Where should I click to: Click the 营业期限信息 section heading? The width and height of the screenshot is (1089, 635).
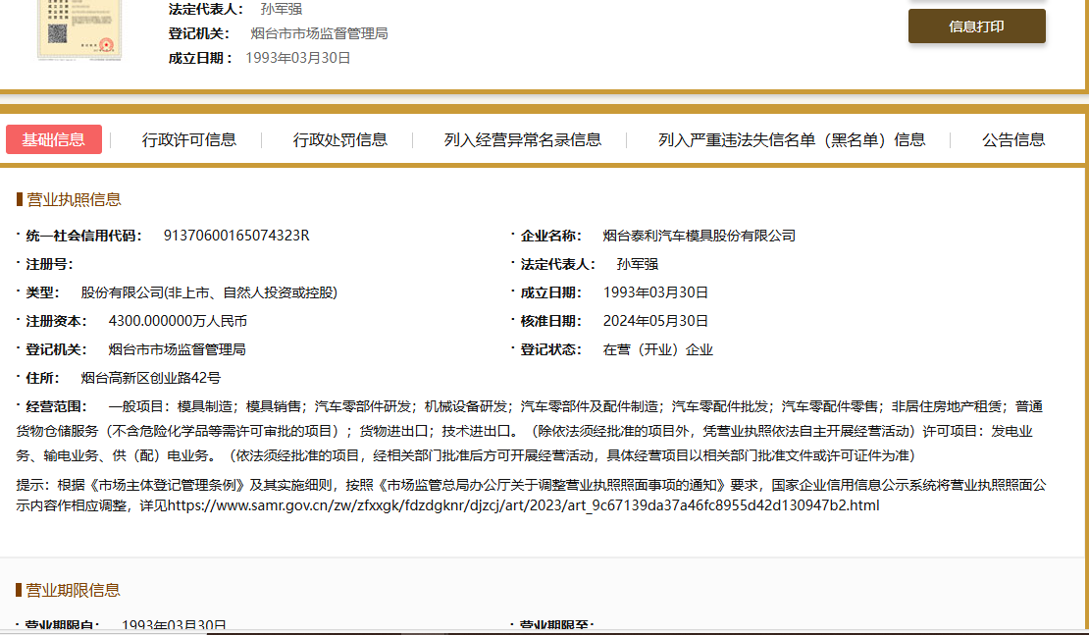click(73, 591)
